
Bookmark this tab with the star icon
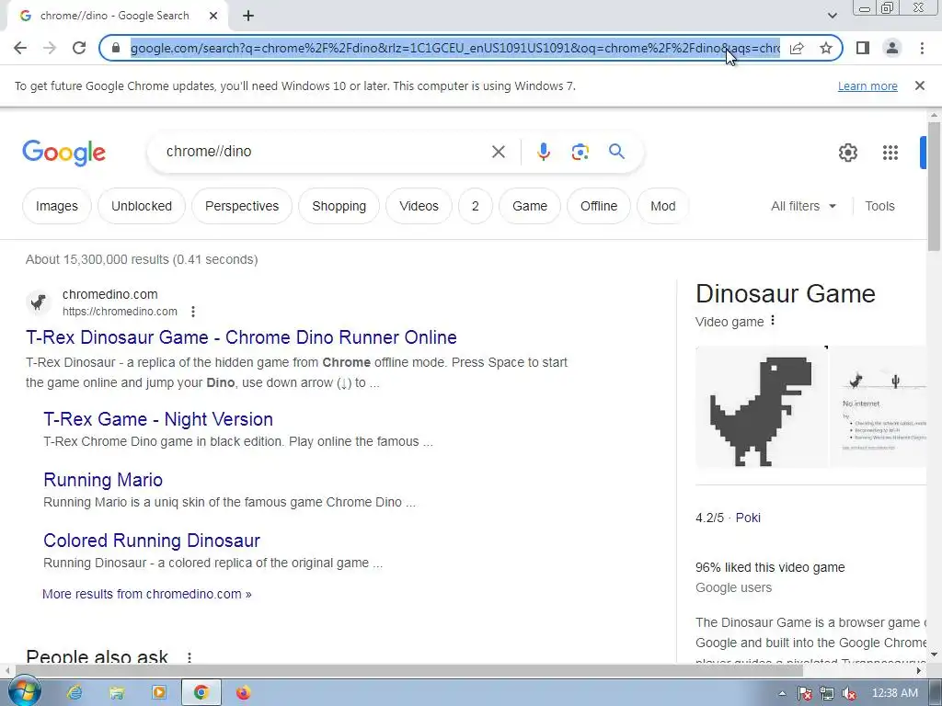pos(826,48)
